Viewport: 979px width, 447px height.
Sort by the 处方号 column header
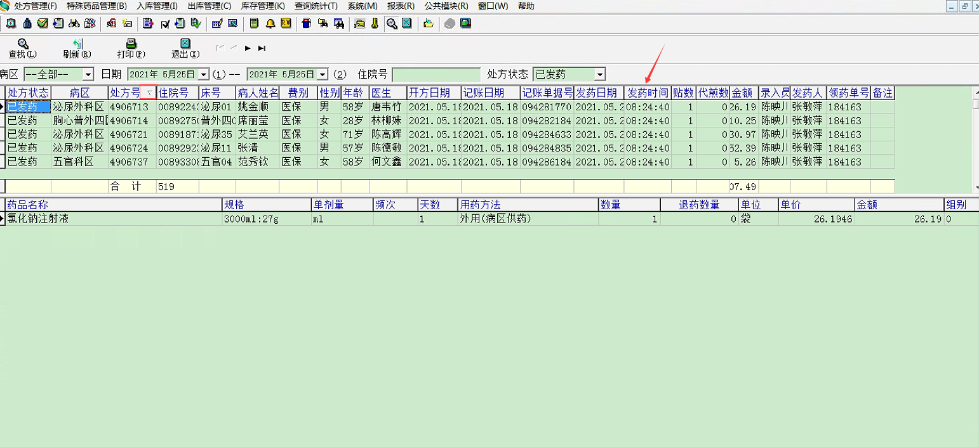(x=132, y=93)
